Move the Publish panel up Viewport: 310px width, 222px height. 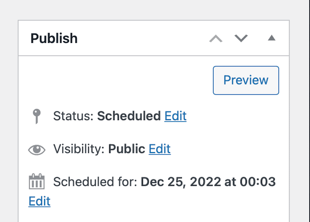click(x=216, y=38)
